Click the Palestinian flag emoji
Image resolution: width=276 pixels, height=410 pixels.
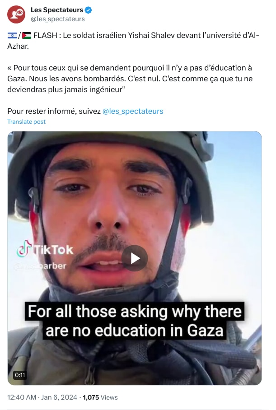click(x=26, y=35)
